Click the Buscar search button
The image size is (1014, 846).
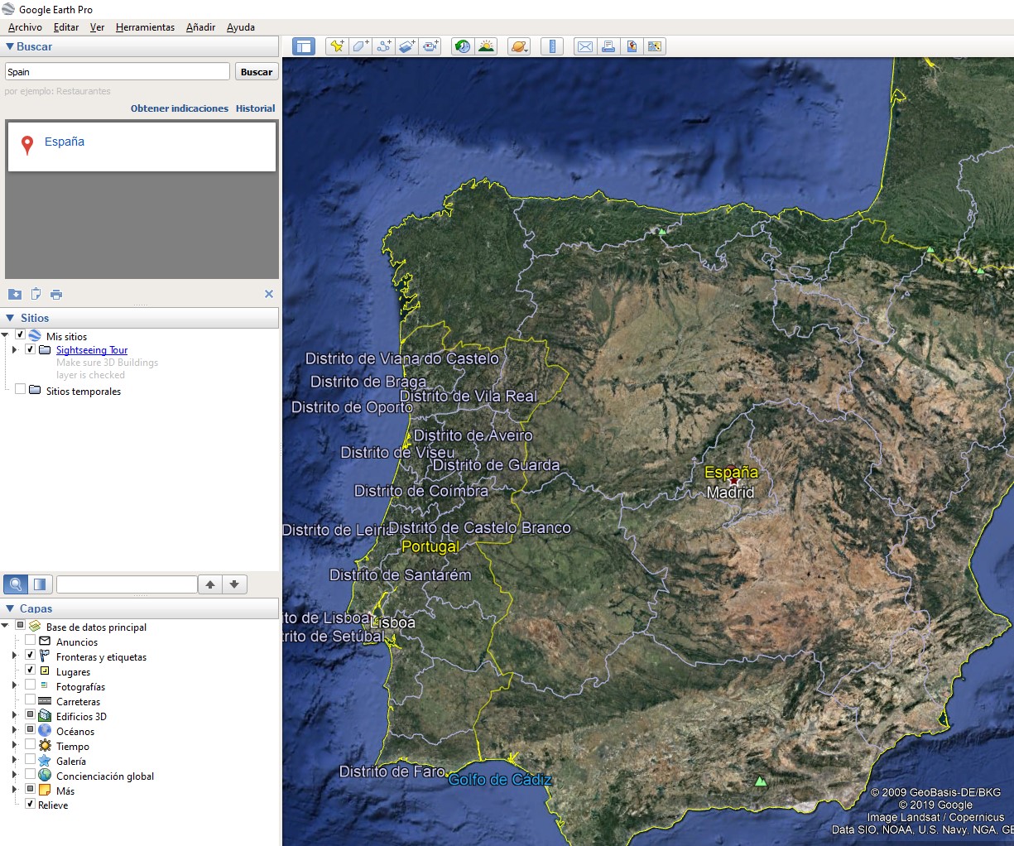257,72
